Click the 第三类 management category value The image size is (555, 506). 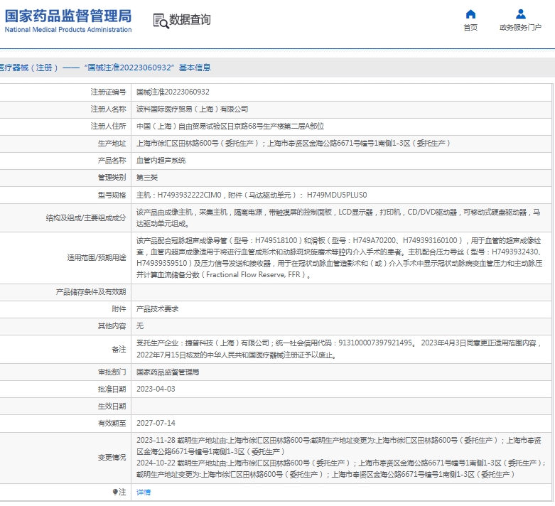(148, 178)
